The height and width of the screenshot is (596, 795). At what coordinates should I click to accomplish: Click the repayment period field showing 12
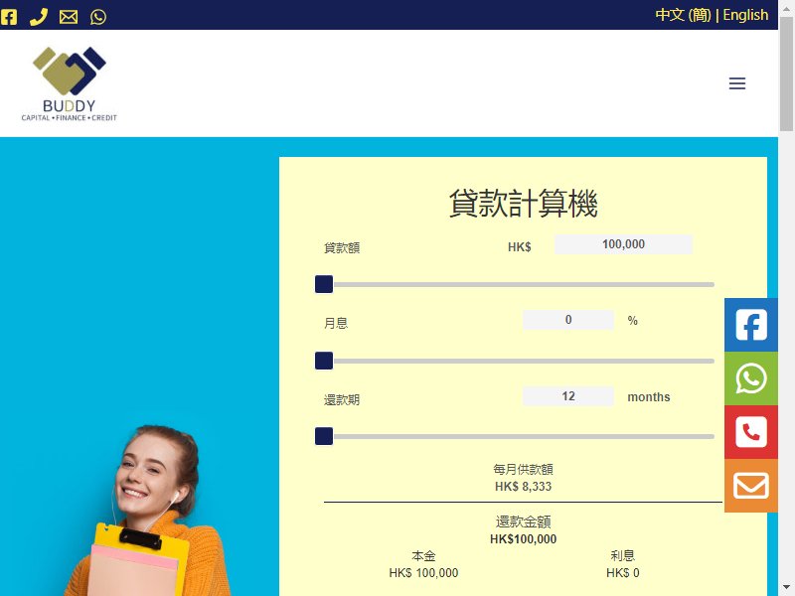pyautogui.click(x=568, y=396)
